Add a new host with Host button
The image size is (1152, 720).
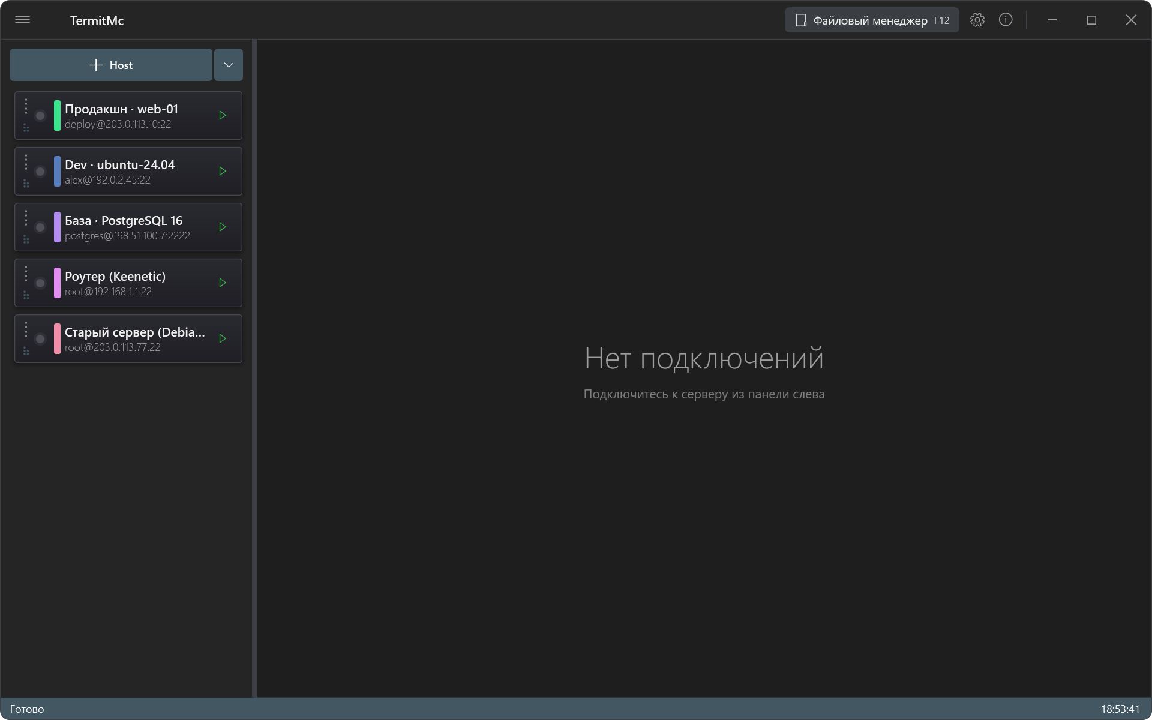click(x=111, y=65)
